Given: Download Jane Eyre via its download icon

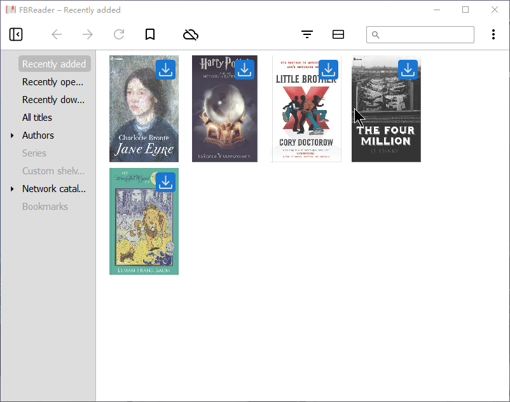Looking at the screenshot, I should [166, 69].
